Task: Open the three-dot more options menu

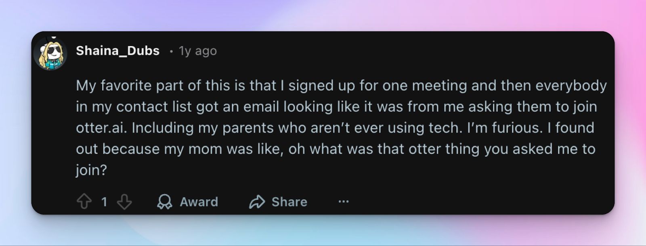Action: [344, 202]
